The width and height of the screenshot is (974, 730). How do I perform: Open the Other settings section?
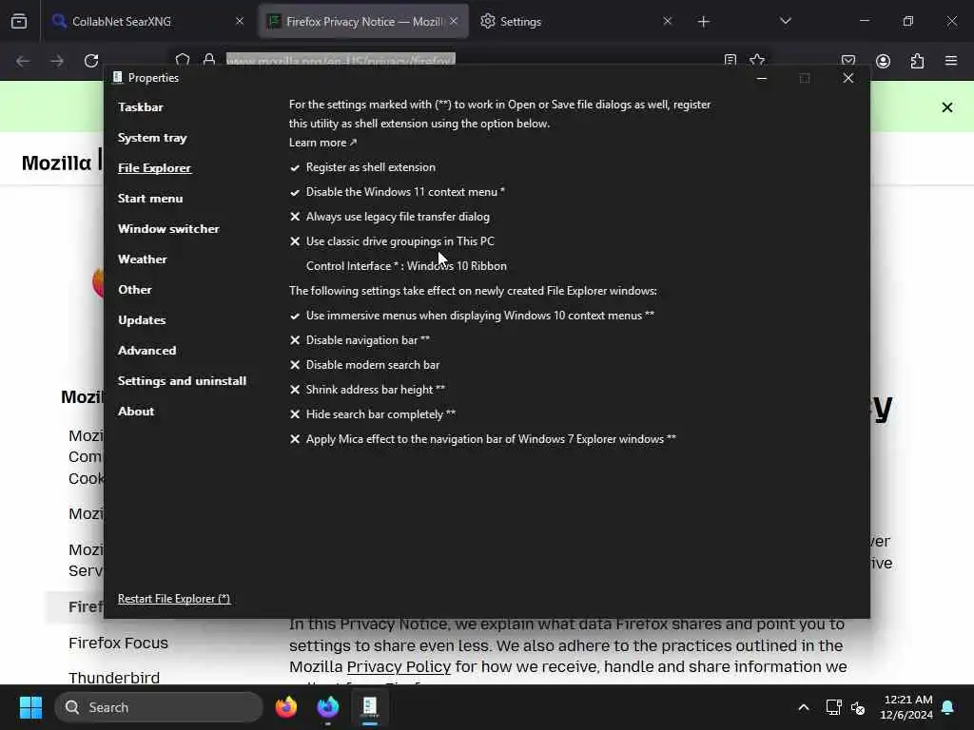tap(135, 289)
